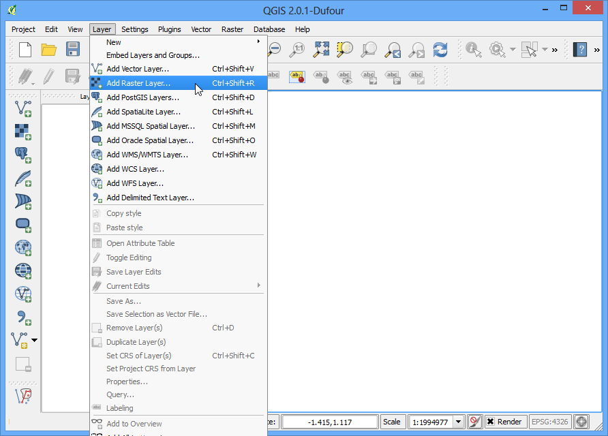Expand the New submenu arrow
Image resolution: width=608 pixels, height=436 pixels.
258,42
